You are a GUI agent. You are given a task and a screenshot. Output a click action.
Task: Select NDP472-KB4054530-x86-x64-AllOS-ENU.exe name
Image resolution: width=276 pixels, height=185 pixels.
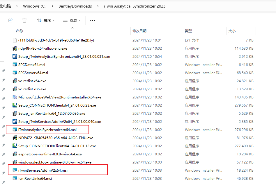click(x=56, y=138)
